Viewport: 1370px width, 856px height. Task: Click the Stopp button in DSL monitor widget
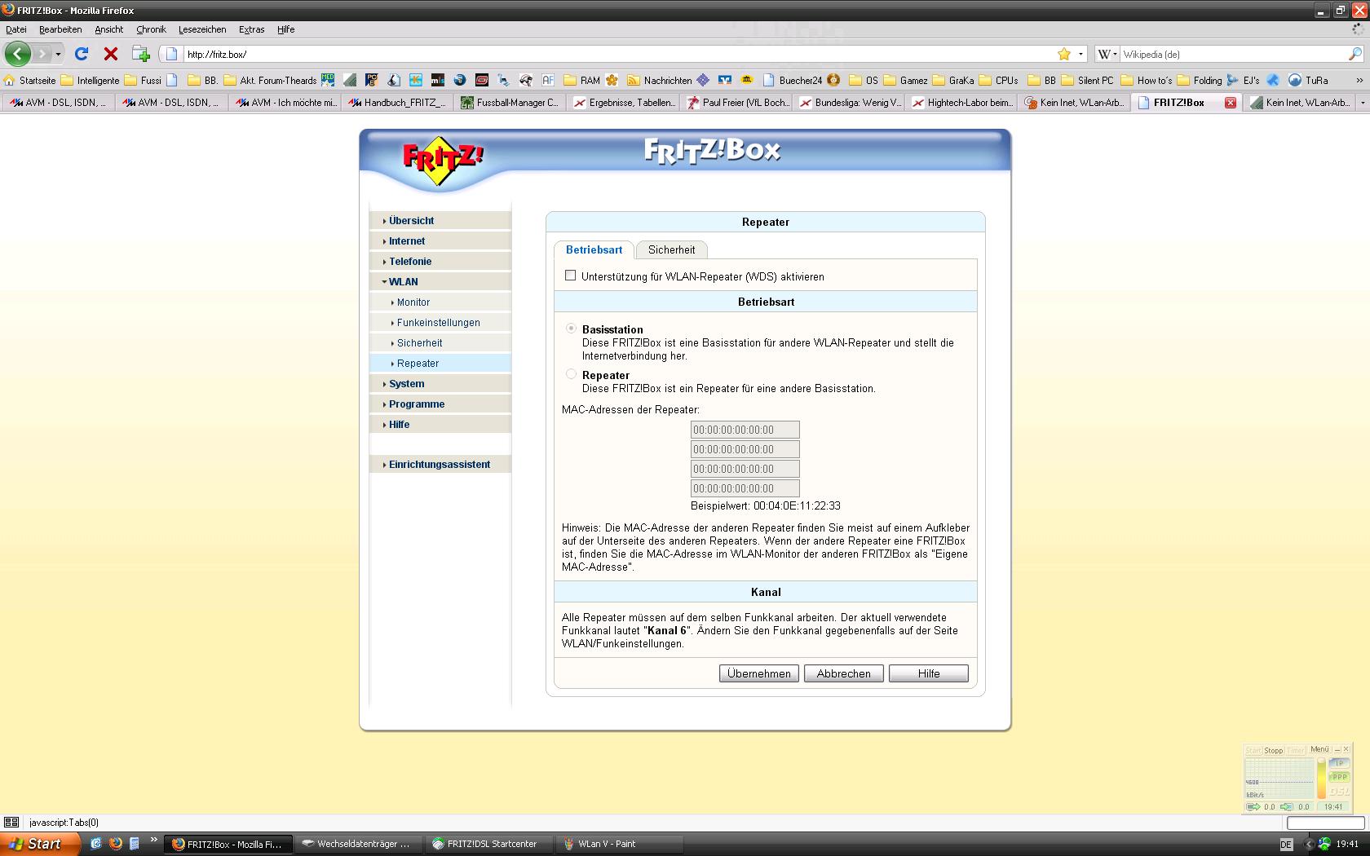pyautogui.click(x=1273, y=750)
